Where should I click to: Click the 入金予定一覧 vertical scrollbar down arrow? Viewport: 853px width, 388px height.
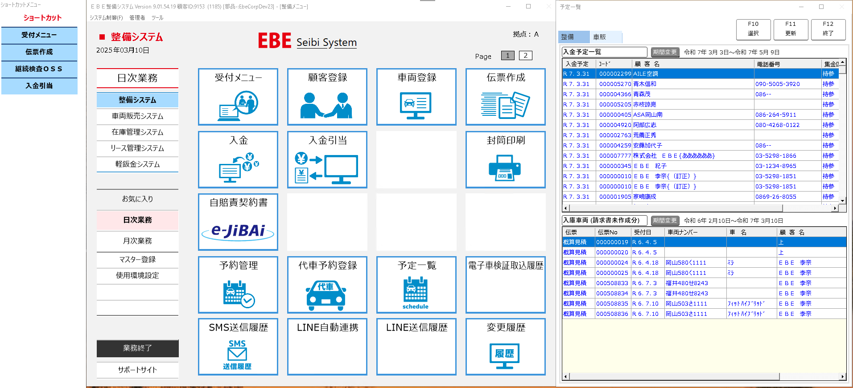842,201
